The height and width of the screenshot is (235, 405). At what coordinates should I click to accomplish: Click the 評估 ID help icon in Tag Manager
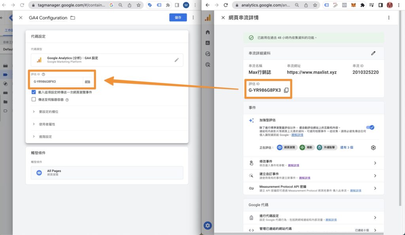[44, 75]
